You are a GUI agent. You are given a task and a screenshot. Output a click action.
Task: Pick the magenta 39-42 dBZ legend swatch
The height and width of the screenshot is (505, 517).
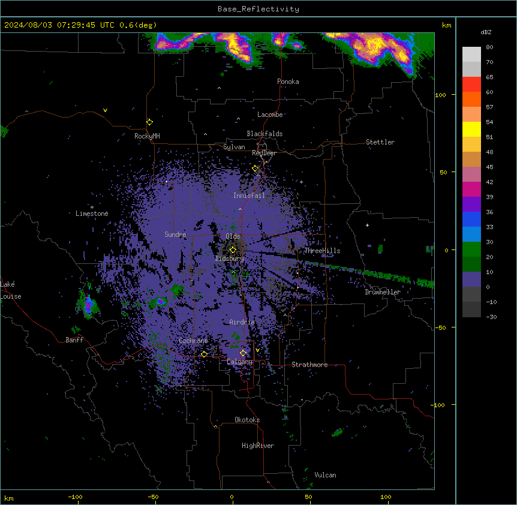[x=471, y=189]
